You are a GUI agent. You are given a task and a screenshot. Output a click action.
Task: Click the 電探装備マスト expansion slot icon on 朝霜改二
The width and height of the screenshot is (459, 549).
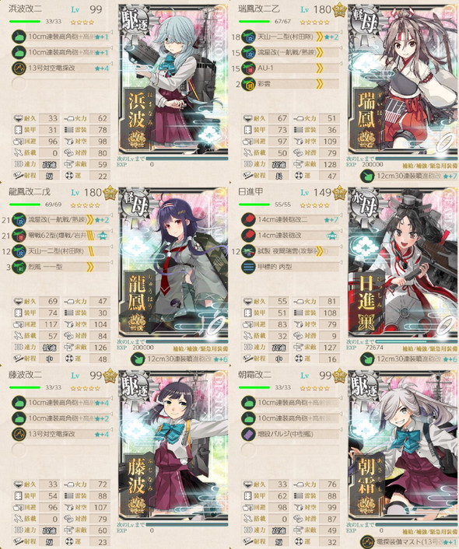click(x=367, y=542)
